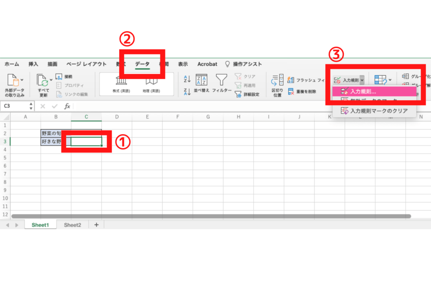Sort descending with the Z-A icon
Screen dimensions: 431x287
(187, 92)
